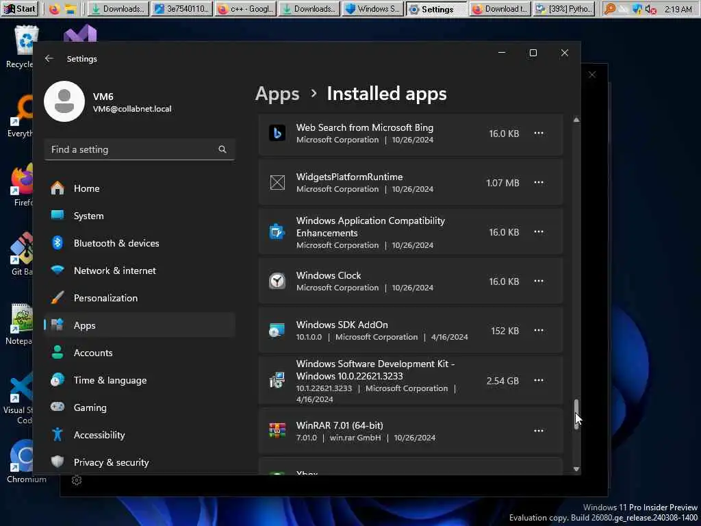Open File Explorer from the taskbar quick launch
701x526 pixels.
coord(71,9)
